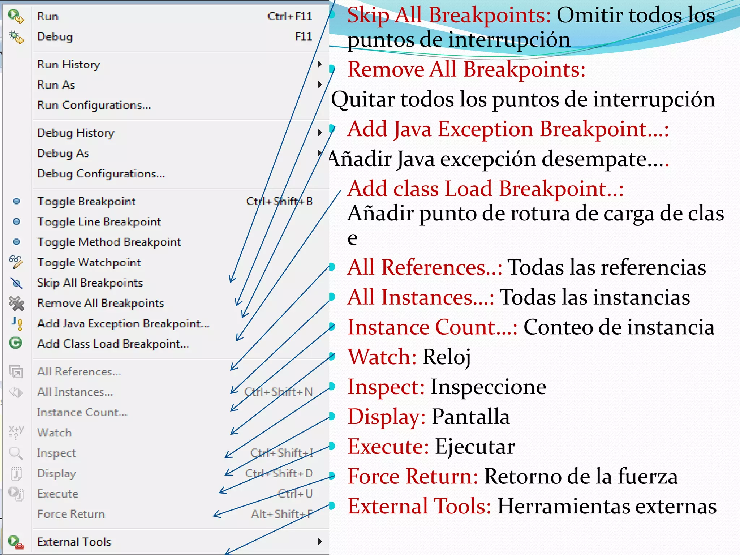The image size is (740, 555).
Task: Choose Toggle Line Breakpoint menu entry
Action: (x=99, y=221)
